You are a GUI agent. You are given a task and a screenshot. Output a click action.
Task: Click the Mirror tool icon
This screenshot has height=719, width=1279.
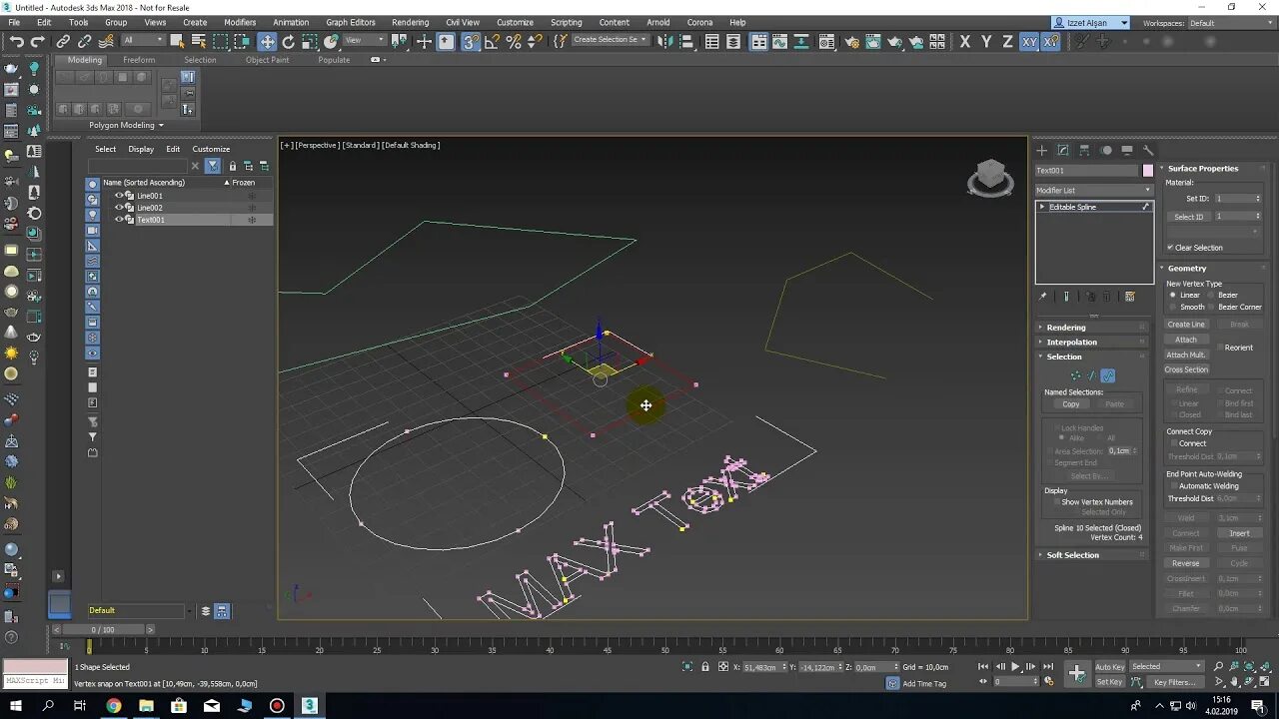coord(666,42)
